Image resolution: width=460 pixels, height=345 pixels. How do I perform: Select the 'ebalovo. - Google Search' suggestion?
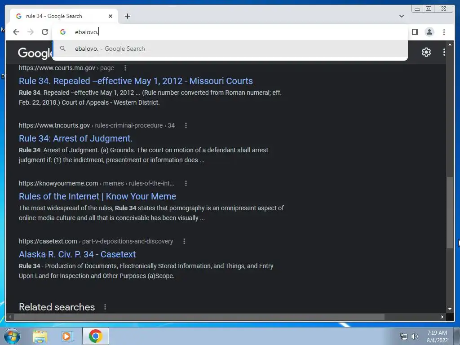(x=230, y=49)
